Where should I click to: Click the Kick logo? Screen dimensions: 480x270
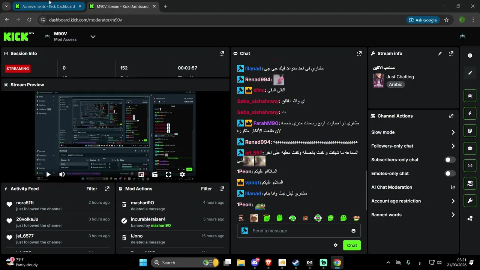pyautogui.click(x=18, y=36)
